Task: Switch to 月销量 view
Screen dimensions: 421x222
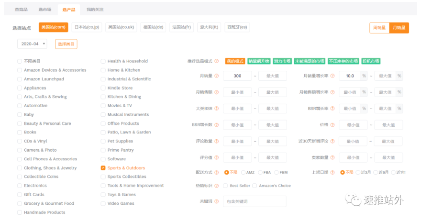Action: click(399, 28)
